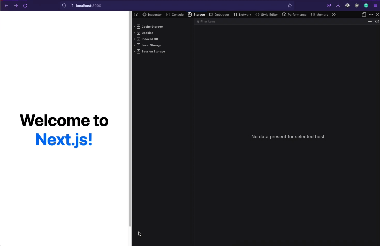Select the element picker icon in DevTools
380x246 pixels.
point(136,14)
